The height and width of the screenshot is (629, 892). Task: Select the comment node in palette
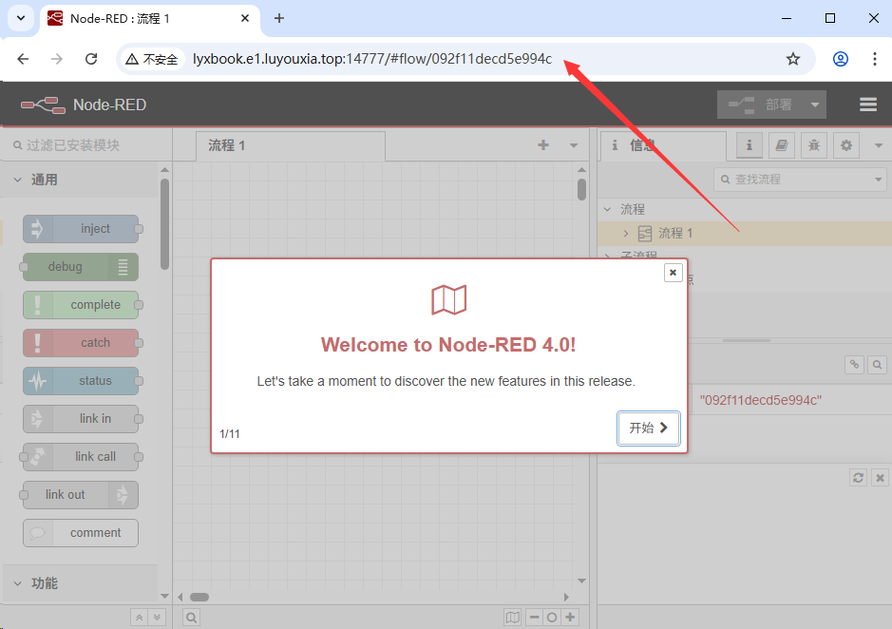(x=81, y=533)
